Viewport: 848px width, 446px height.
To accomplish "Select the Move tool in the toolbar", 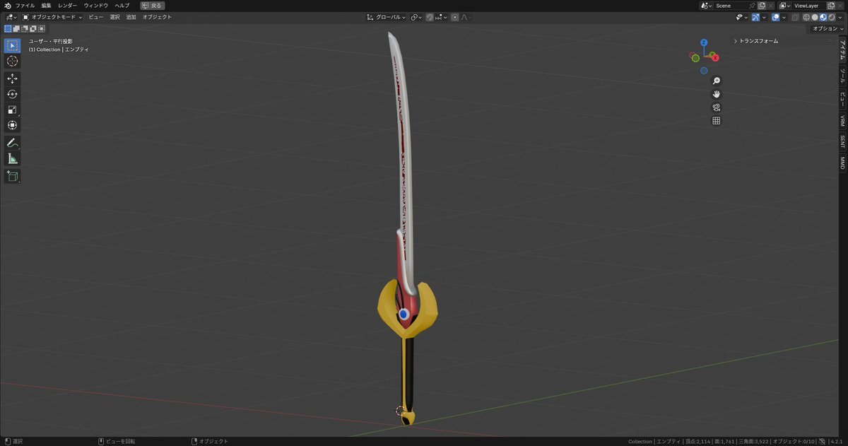I will pyautogui.click(x=12, y=78).
